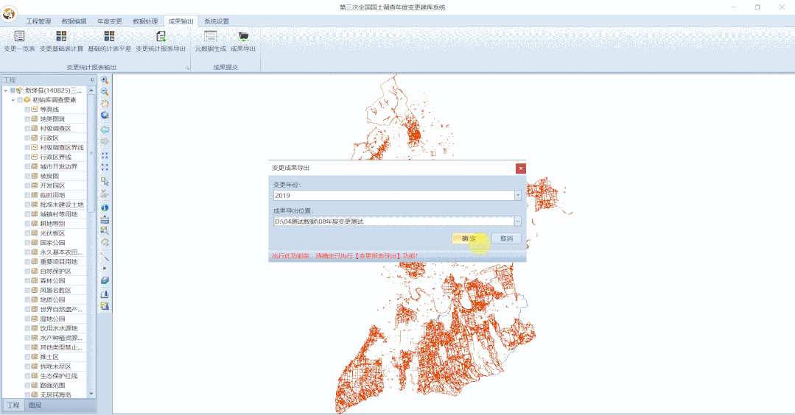
Task: Go back to the previous map view
Action: point(105,130)
